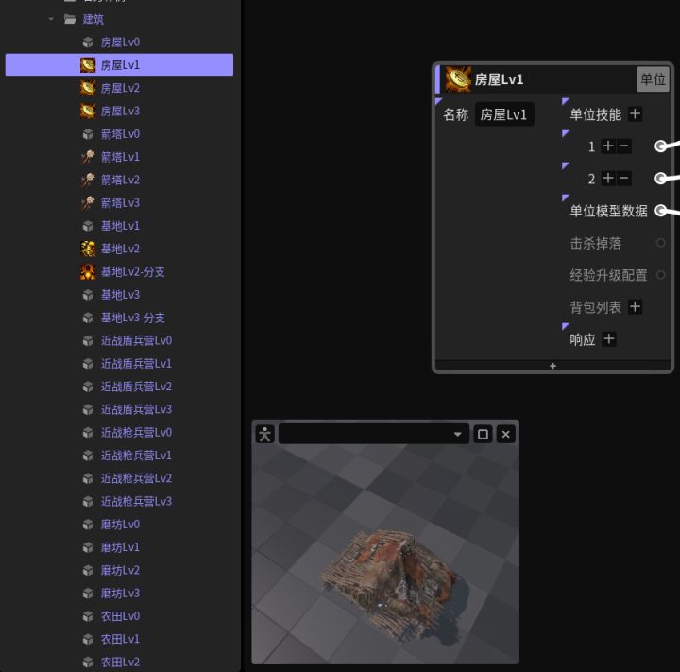Screen dimensions: 680x672
Task: Edit the 名称 field containing 房屋Lv1
Action: [504, 114]
